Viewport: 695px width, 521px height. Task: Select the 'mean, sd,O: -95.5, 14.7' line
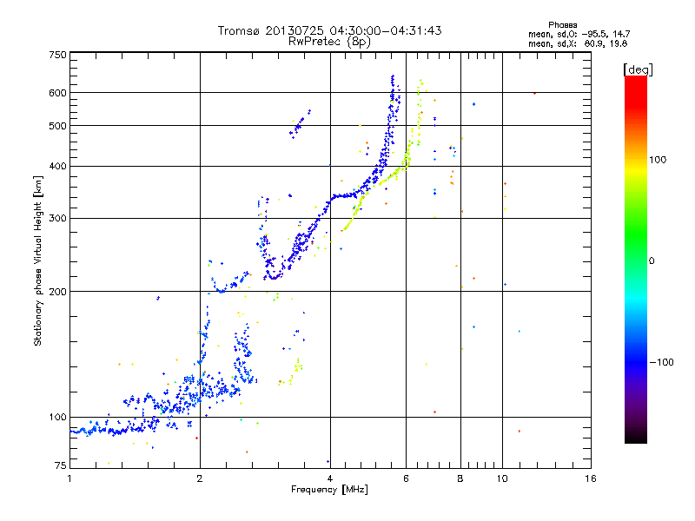tap(579, 34)
